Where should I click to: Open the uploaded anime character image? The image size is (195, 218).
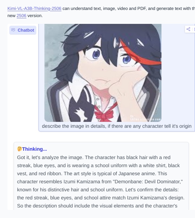pos(103,73)
